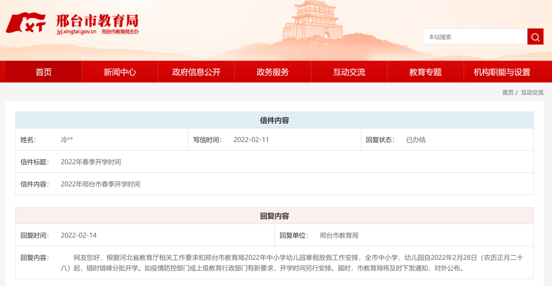Screen dimensions: 552x286
Task: Open the 政府信息公开 menu item
Action: pos(196,72)
